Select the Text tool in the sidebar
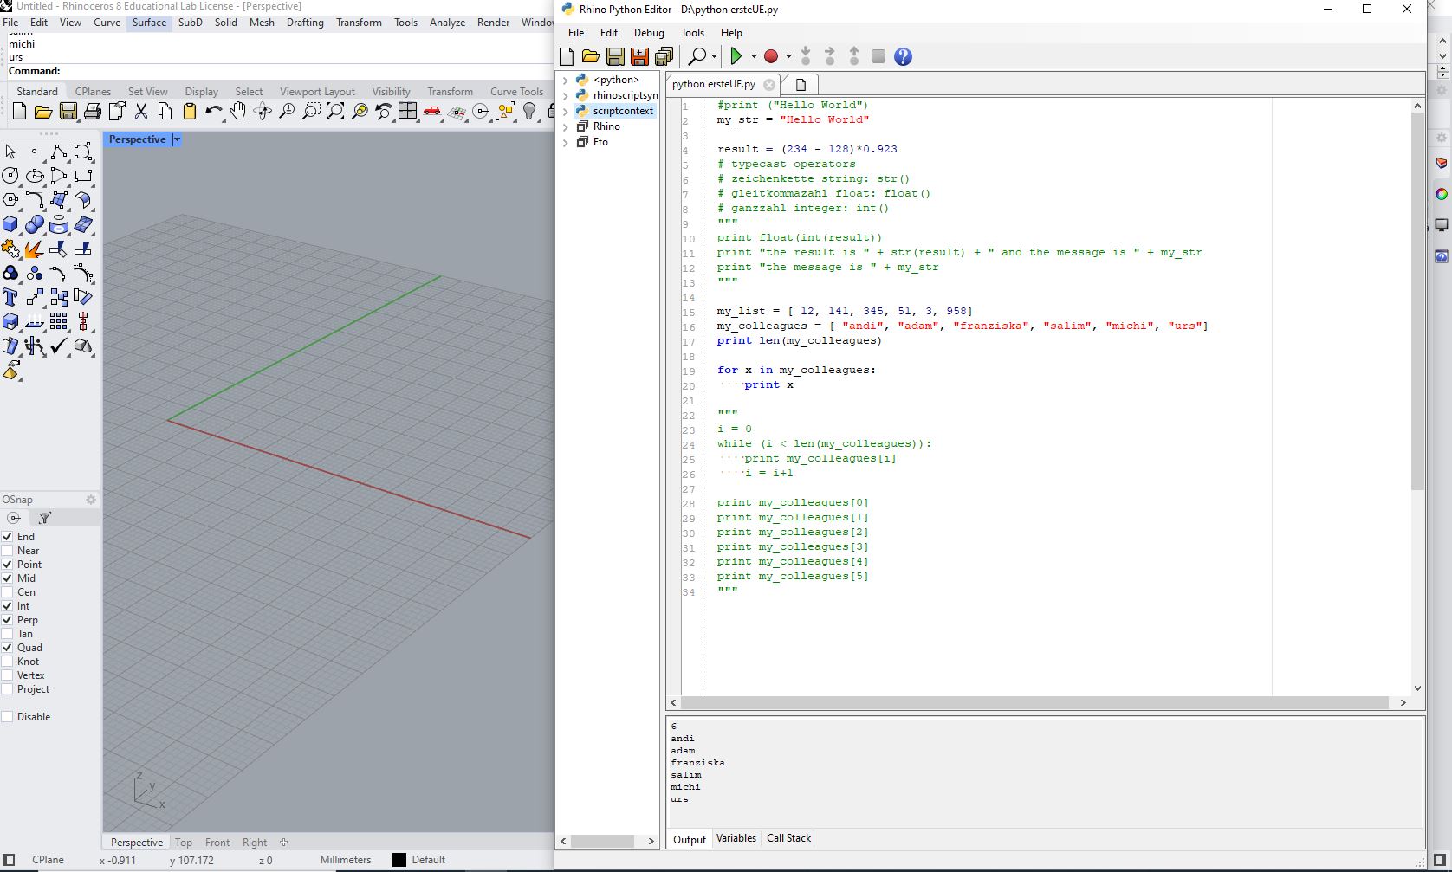This screenshot has height=872, width=1452. coord(10,297)
